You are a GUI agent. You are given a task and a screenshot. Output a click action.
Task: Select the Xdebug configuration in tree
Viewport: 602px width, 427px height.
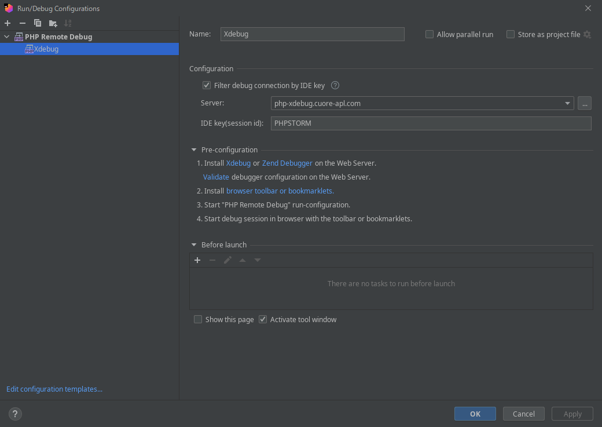coord(46,49)
